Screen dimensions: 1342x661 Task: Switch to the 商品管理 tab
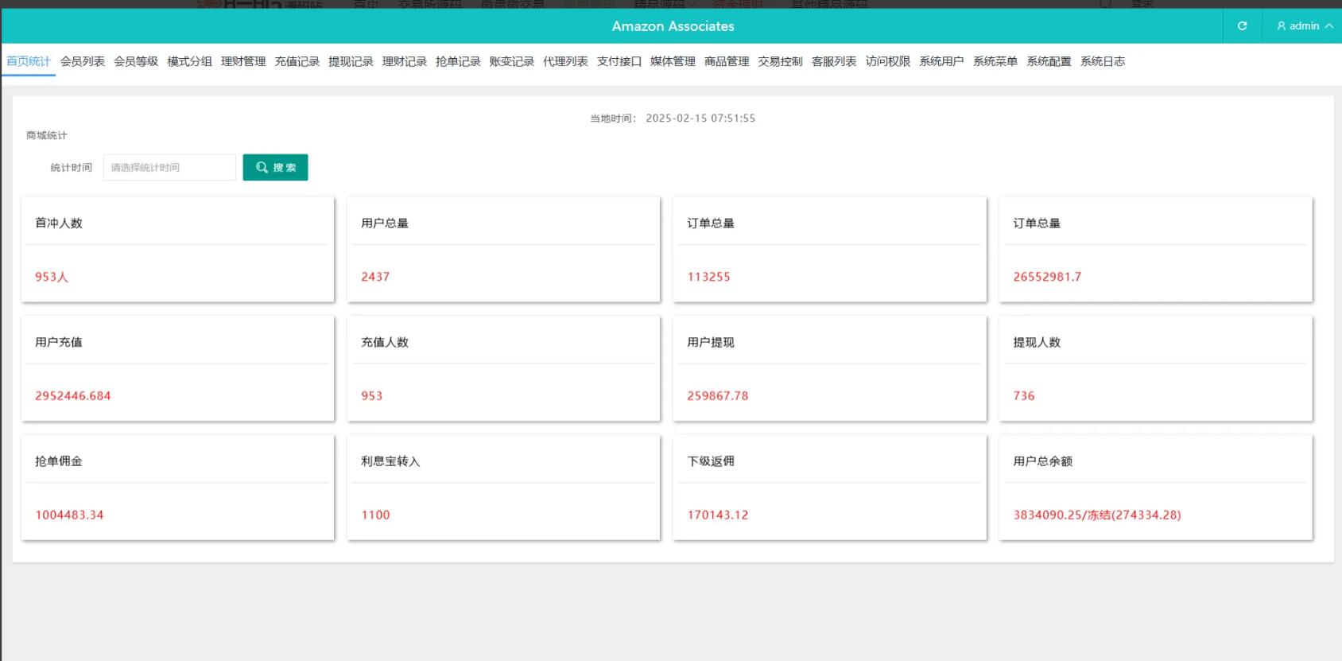click(727, 61)
